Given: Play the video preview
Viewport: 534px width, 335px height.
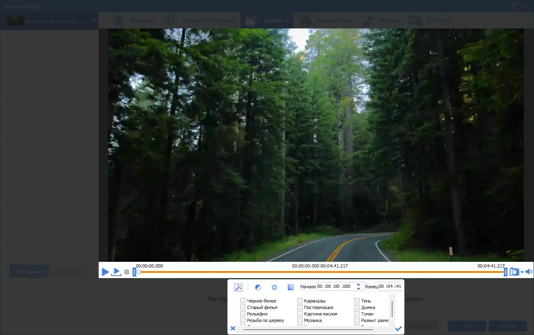Looking at the screenshot, I should 106,272.
